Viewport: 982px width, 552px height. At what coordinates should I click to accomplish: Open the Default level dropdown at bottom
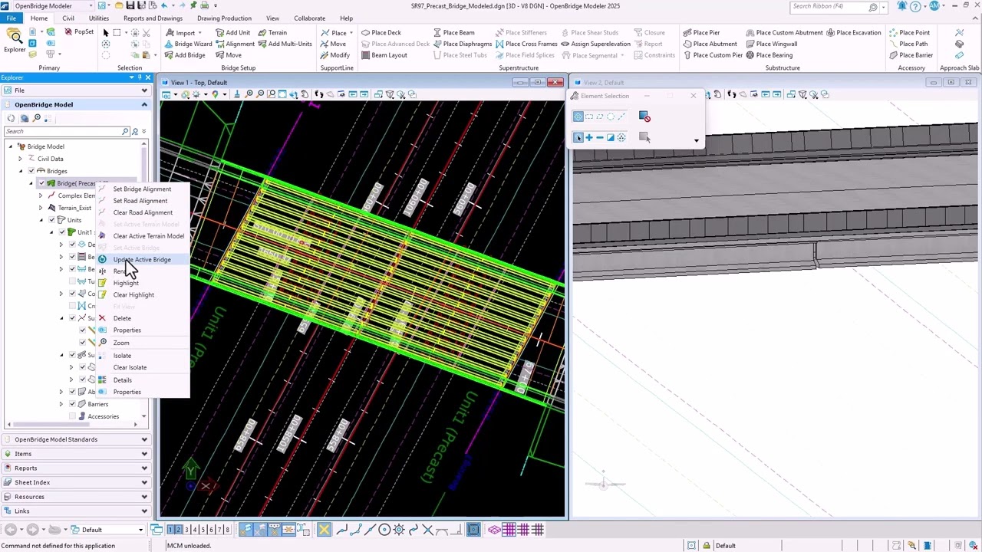coord(140,530)
